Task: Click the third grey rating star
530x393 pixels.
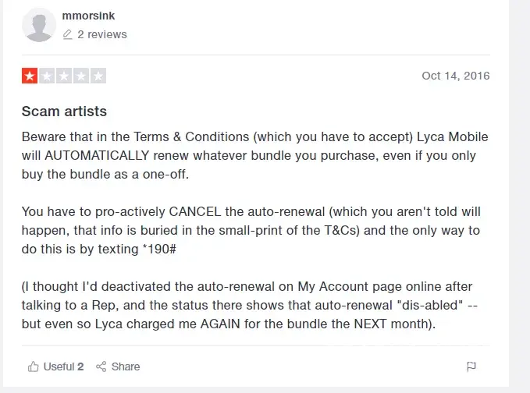Action: [x=64, y=76]
